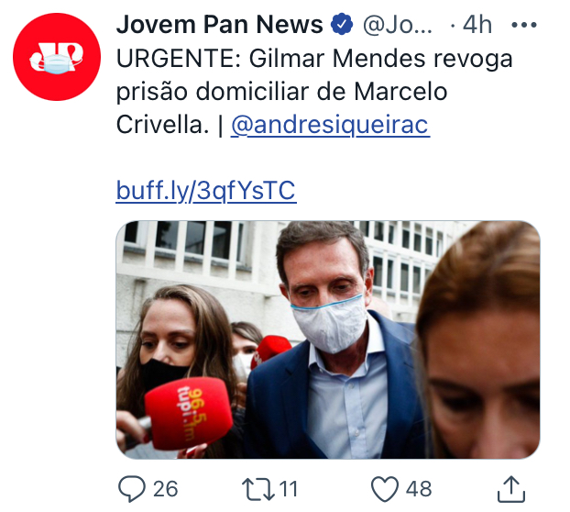
Task: Click the 48 likes count
Action: point(419,489)
